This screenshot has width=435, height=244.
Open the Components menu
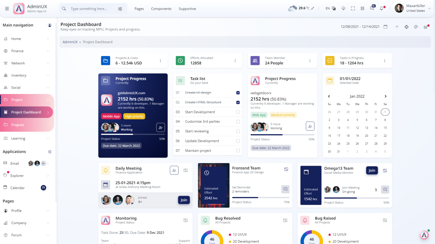pyautogui.click(x=161, y=9)
